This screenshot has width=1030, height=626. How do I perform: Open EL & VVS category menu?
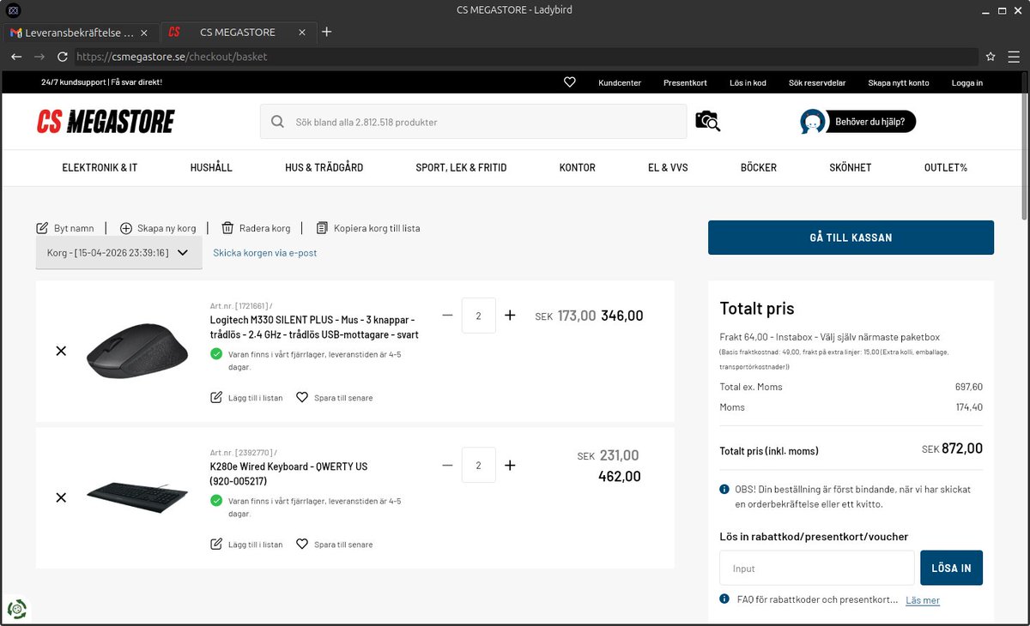point(669,167)
